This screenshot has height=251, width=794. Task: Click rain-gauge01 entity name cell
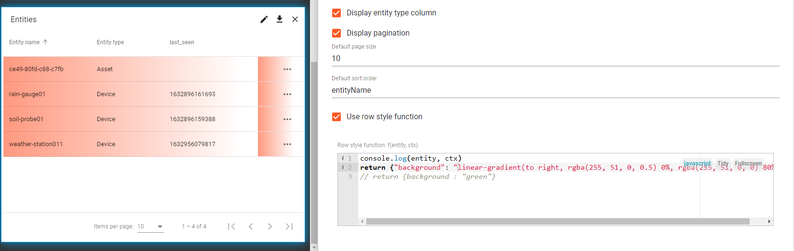click(x=27, y=94)
